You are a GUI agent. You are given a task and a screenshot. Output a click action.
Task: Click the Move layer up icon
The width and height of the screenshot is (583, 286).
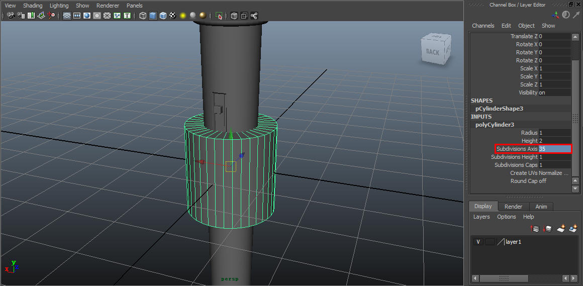tap(535, 229)
